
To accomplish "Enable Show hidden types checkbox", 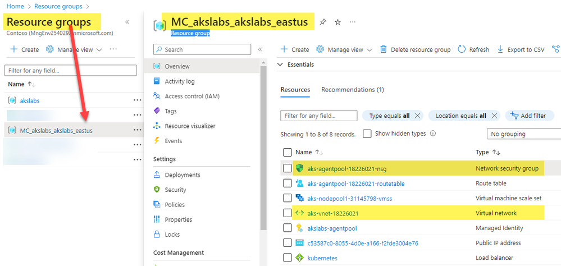I will 367,134.
